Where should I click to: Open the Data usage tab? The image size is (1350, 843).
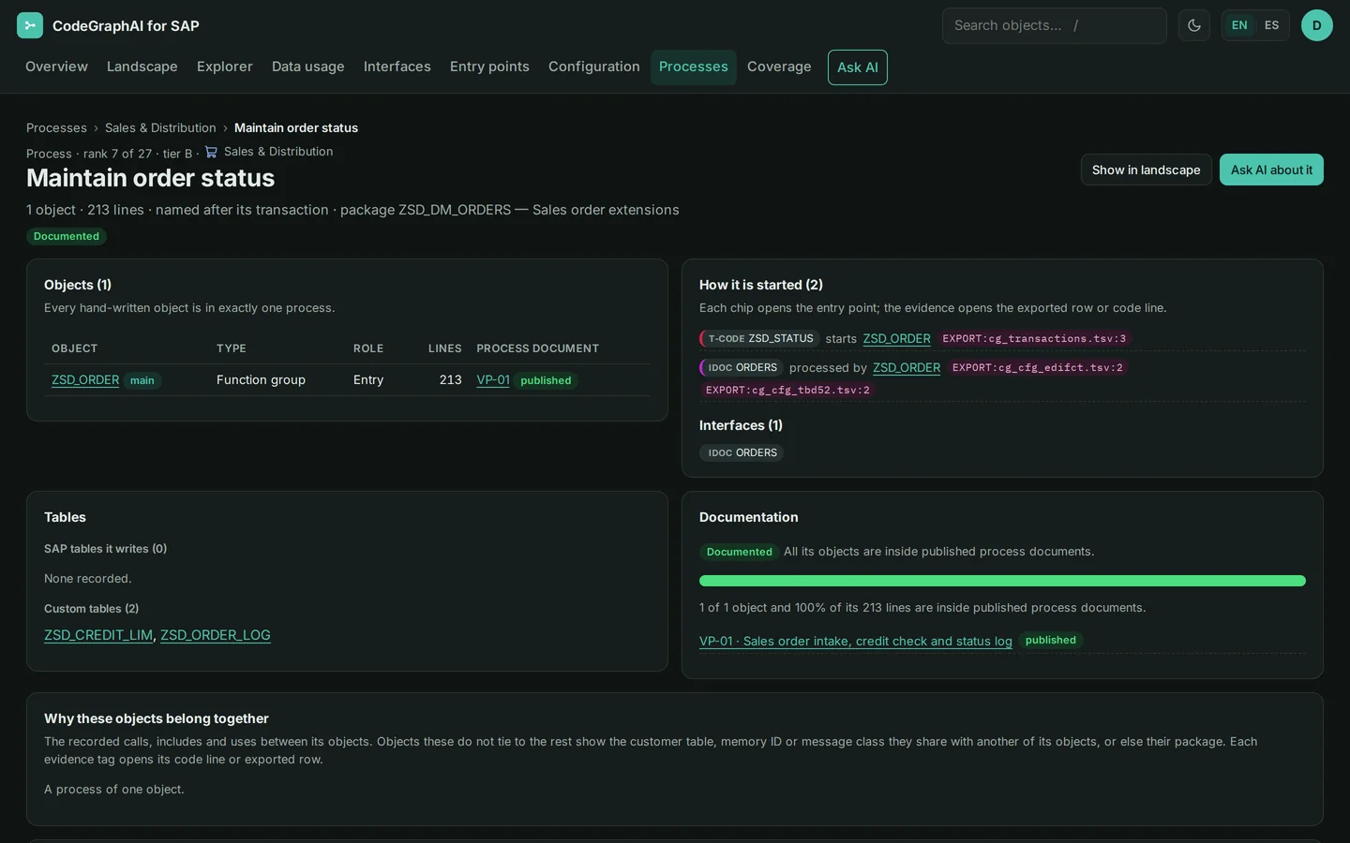click(x=308, y=67)
